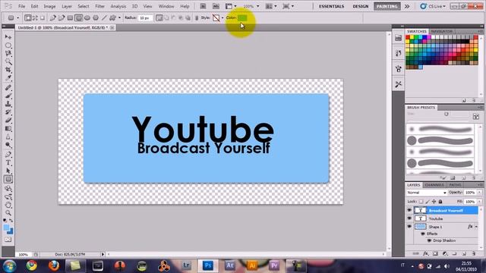The height and width of the screenshot is (273, 486).
Task: Toggle Lock transparent pixels
Action: pyautogui.click(x=421, y=202)
